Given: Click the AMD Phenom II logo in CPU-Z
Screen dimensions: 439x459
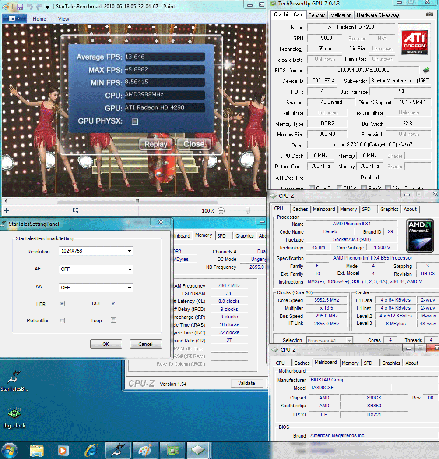Looking at the screenshot, I should coord(420,236).
